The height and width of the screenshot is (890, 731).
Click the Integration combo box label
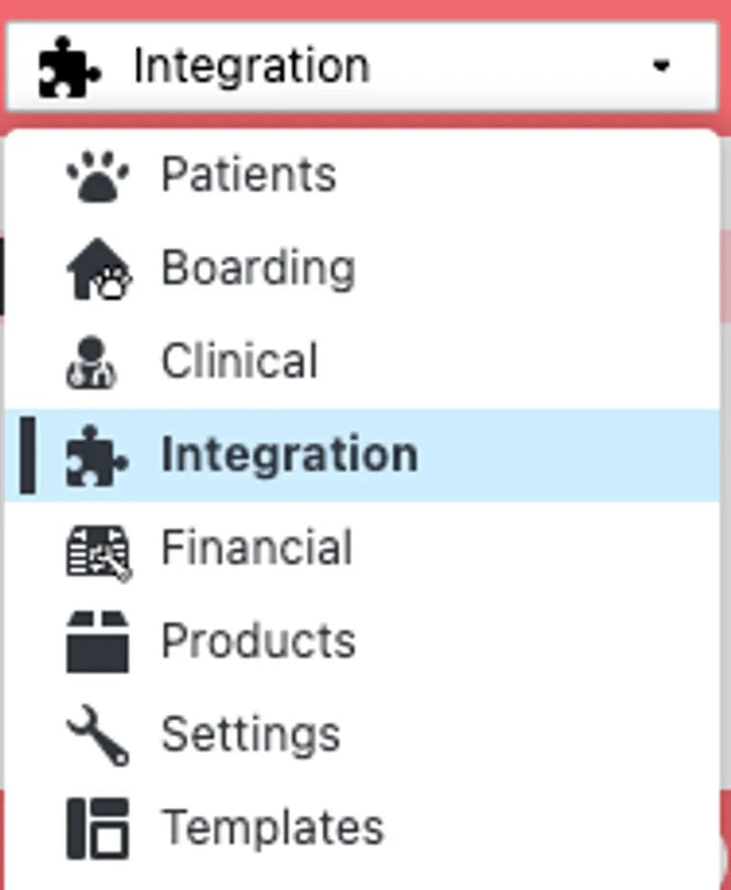251,67
